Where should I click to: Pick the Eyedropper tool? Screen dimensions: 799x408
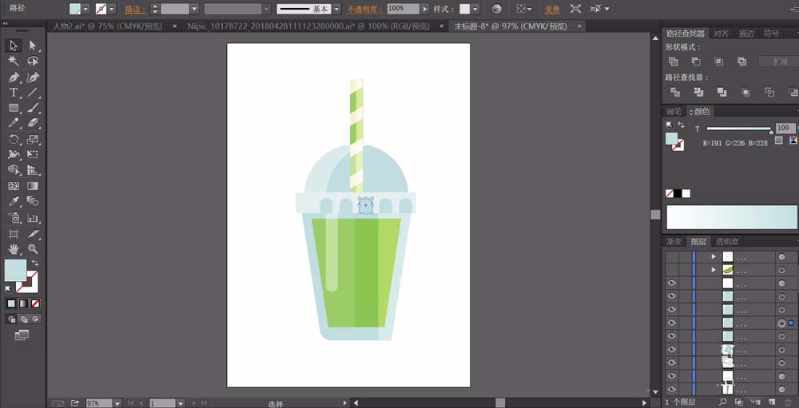pyautogui.click(x=14, y=201)
